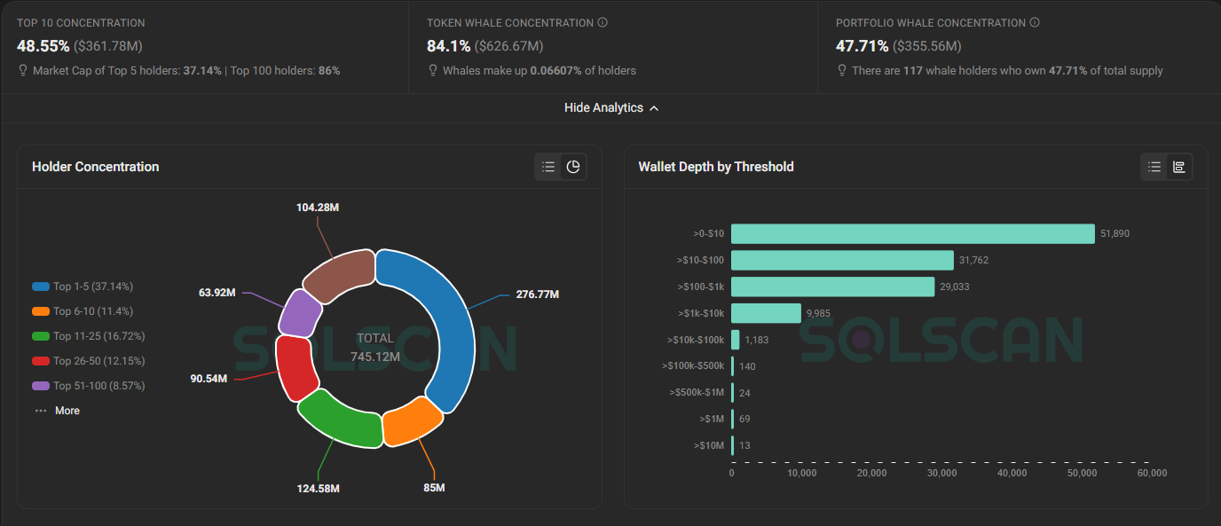The width and height of the screenshot is (1221, 526).
Task: Toggle Top 51-100 (8.57%) legend entry
Action: click(x=88, y=386)
